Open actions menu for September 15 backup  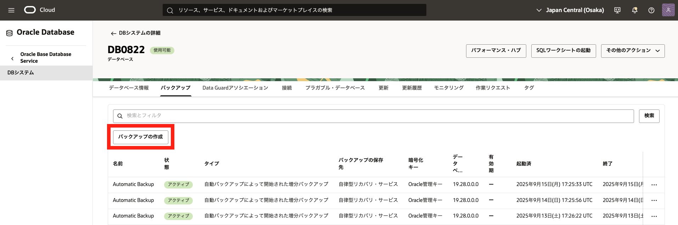coord(654,185)
